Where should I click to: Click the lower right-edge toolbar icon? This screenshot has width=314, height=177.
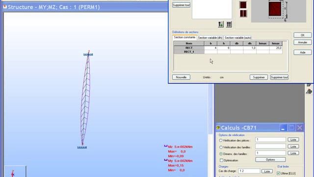click(309, 91)
